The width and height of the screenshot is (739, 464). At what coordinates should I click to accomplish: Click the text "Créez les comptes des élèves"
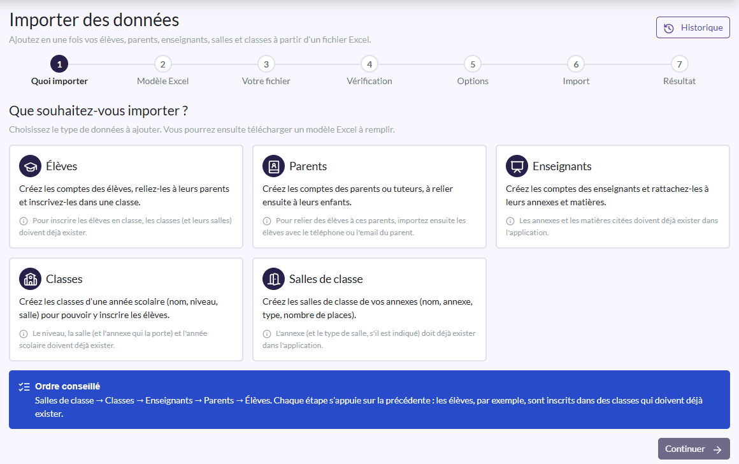click(75, 189)
